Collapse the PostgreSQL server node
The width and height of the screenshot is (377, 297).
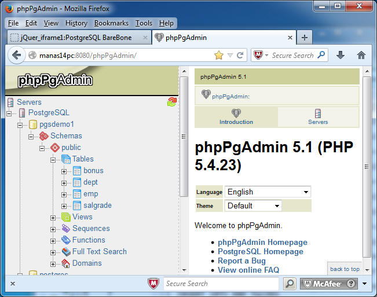click(9, 113)
